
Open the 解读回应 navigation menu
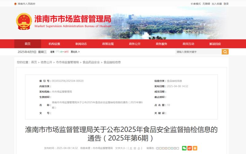(215, 44)
